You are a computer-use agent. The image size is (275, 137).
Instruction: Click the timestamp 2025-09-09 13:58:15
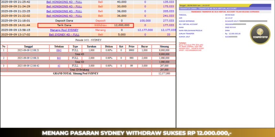click(16, 30)
